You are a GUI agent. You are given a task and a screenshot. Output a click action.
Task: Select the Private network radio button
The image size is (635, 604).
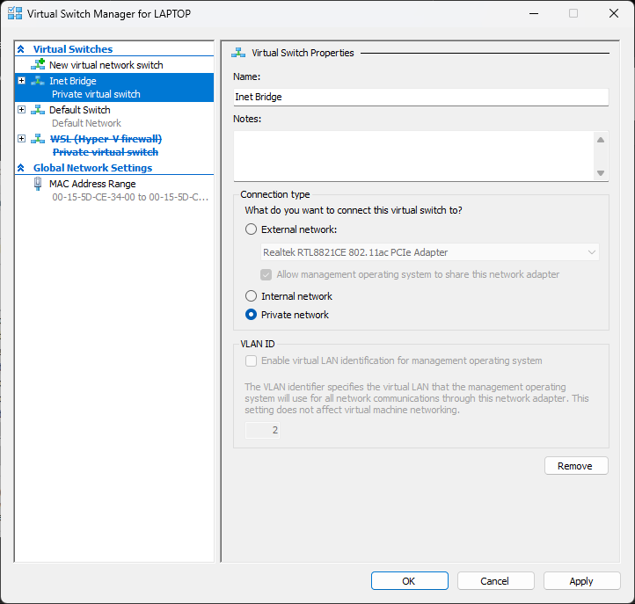click(x=252, y=315)
